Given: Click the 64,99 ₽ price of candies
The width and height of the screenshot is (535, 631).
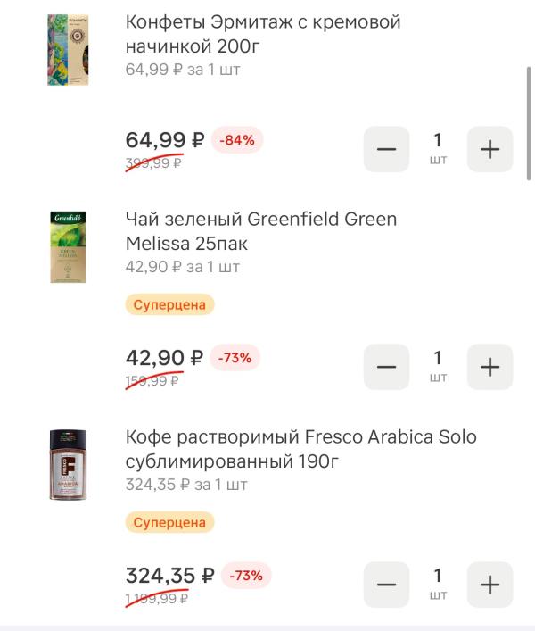Looking at the screenshot, I should click(x=165, y=140).
